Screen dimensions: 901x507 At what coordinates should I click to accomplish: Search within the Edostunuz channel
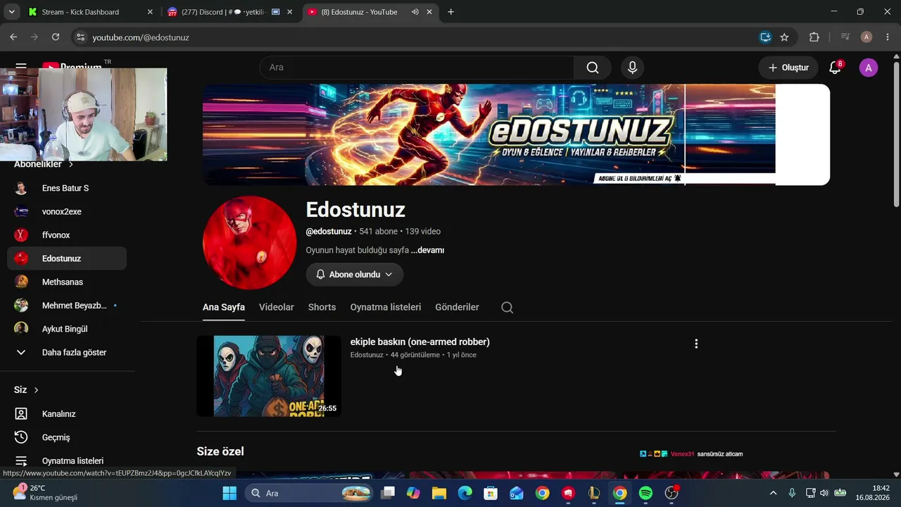pos(507,307)
